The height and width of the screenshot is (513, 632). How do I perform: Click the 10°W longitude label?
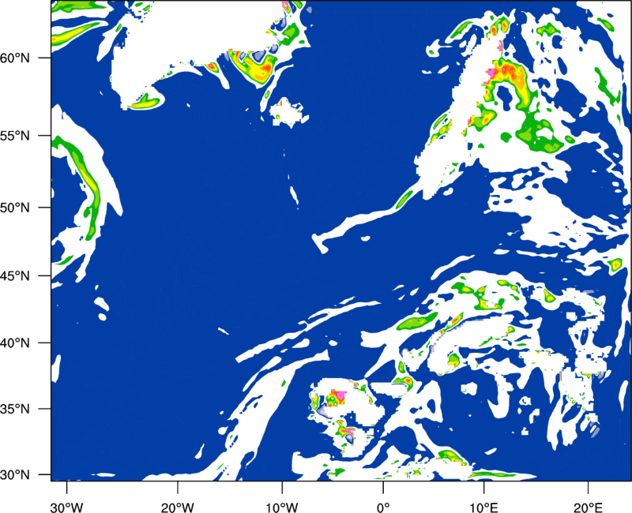282,507
